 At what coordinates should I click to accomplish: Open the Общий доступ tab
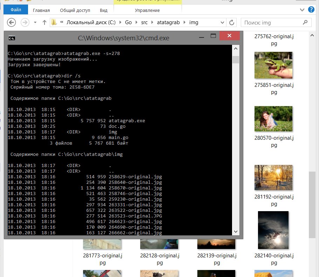pos(75,10)
